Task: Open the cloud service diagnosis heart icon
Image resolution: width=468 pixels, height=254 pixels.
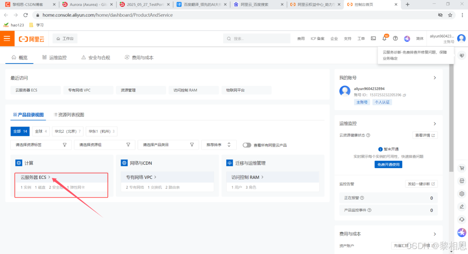Action: coord(462,55)
